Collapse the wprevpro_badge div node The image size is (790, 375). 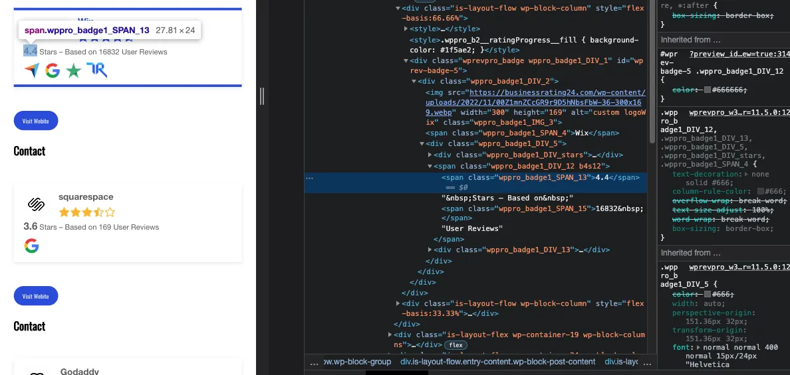click(406, 61)
